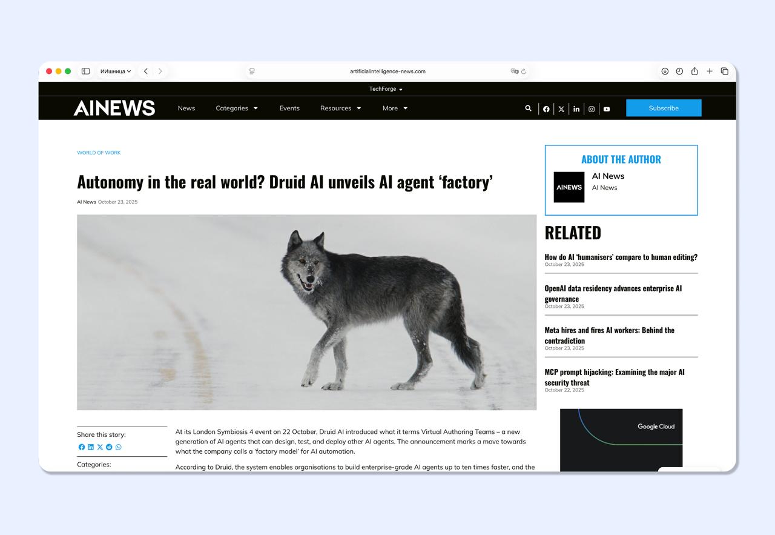Click the translate page icon
This screenshot has width=775, height=535.
click(514, 71)
